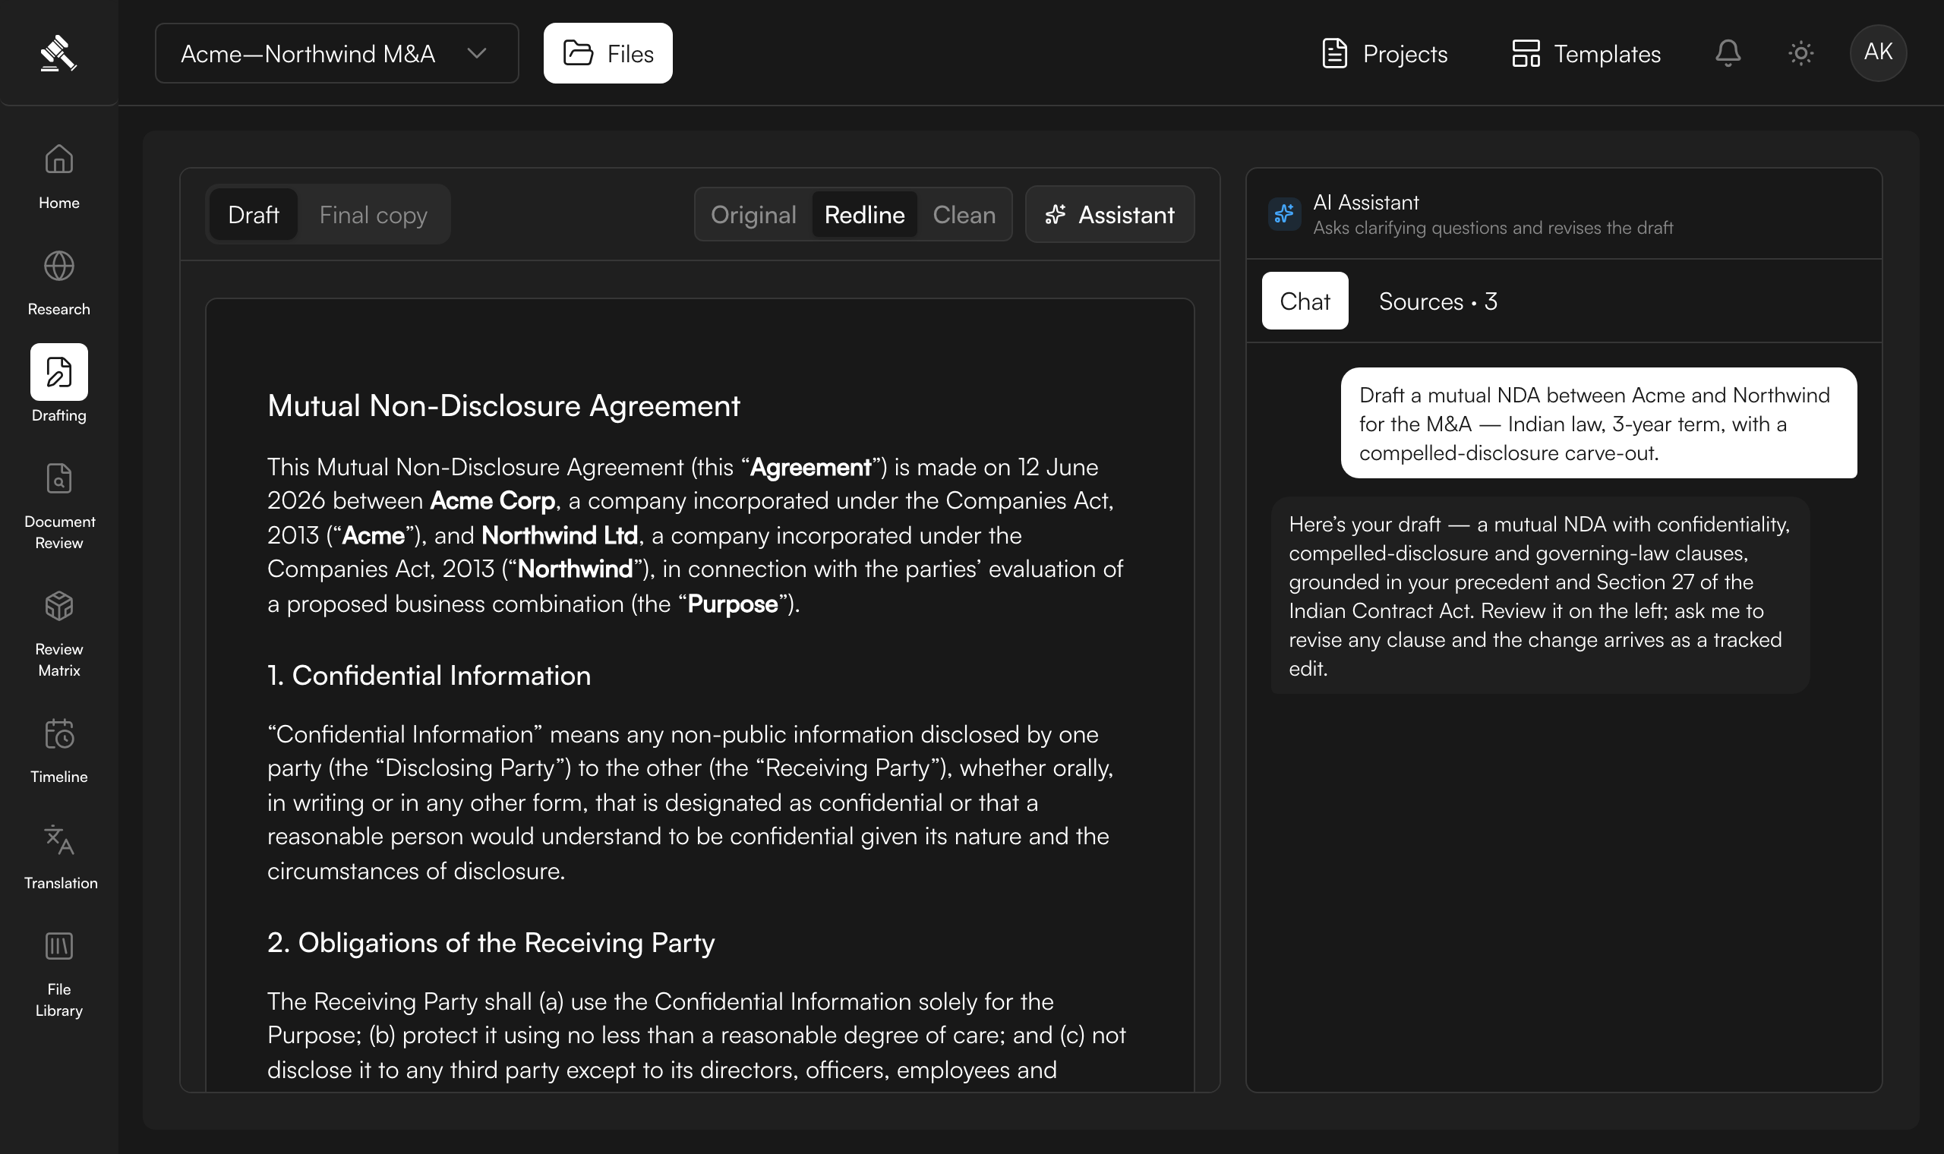Open the Review Matrix cube icon

tap(59, 606)
